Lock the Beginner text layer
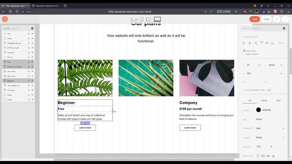The height and width of the screenshot is (164, 292). click(x=29, y=81)
